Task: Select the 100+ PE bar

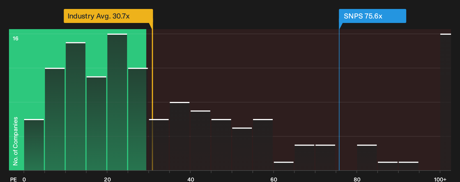Action: tap(446, 102)
